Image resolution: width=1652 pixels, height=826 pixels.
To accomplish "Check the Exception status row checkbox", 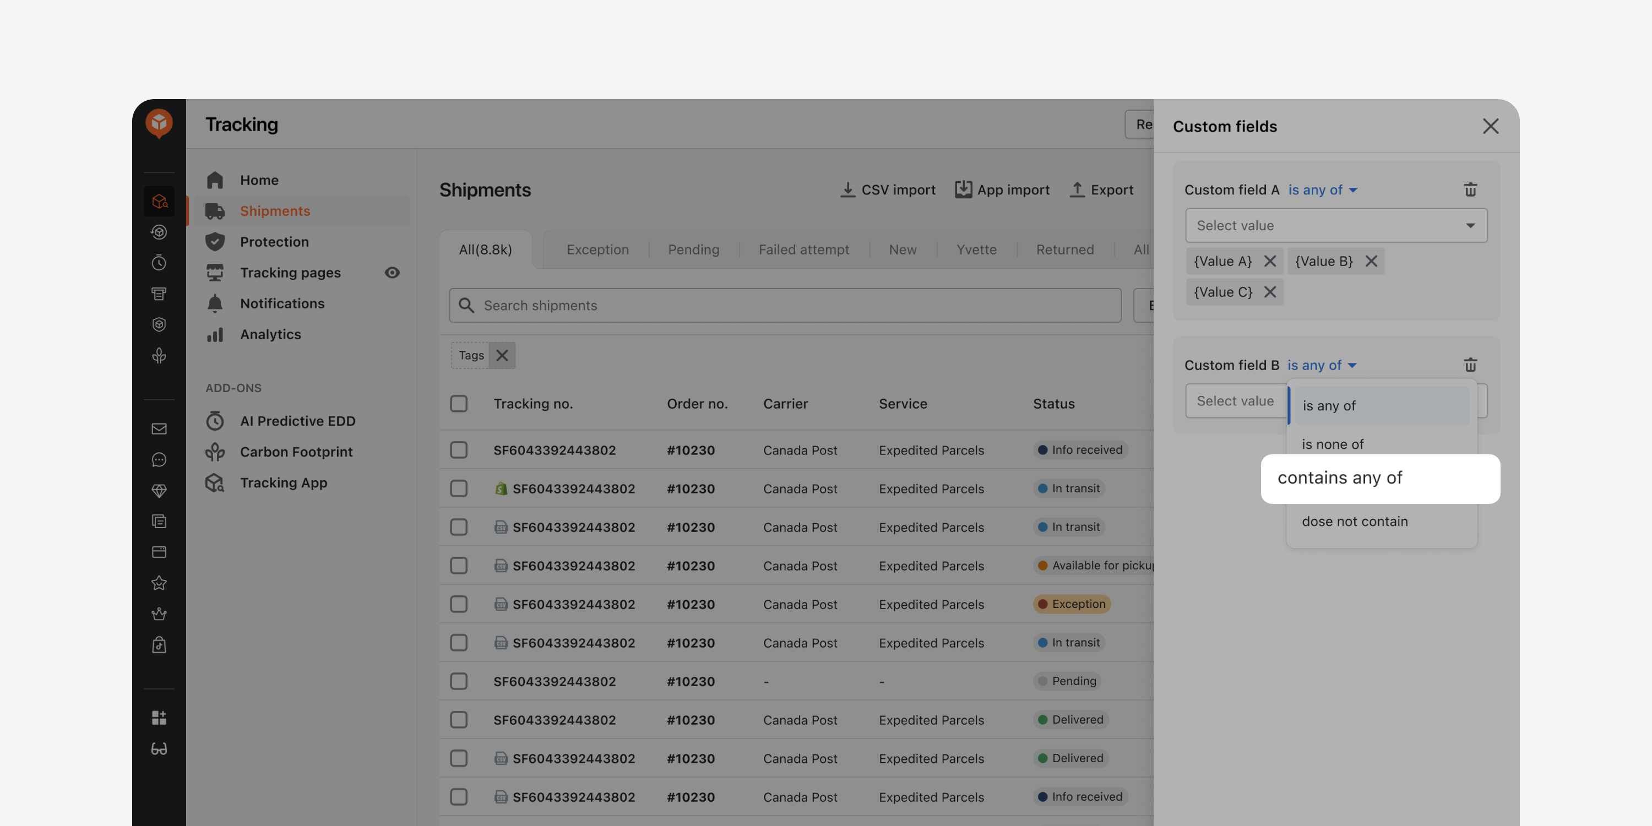I will tap(459, 604).
